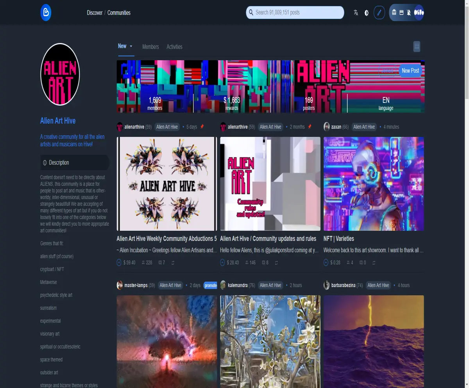Open the wallet card icon

click(x=401, y=13)
